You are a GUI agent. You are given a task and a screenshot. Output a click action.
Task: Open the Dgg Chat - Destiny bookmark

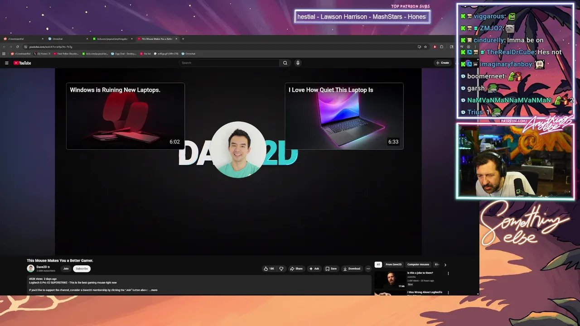[124, 53]
